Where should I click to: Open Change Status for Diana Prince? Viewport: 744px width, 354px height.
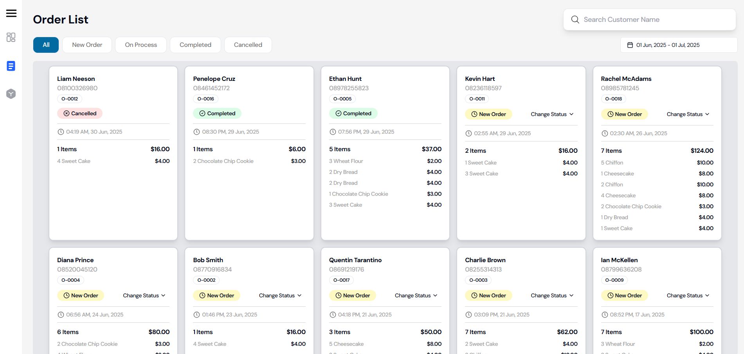tap(144, 295)
